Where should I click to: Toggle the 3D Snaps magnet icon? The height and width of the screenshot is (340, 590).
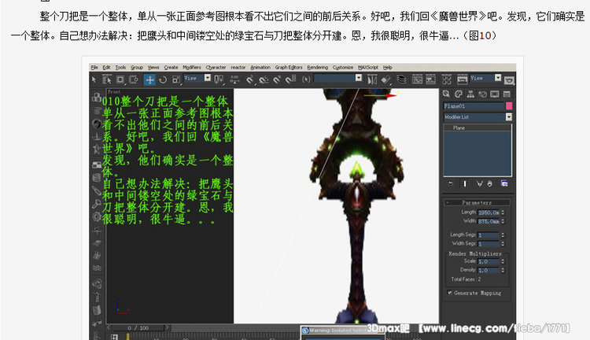pos(250,79)
